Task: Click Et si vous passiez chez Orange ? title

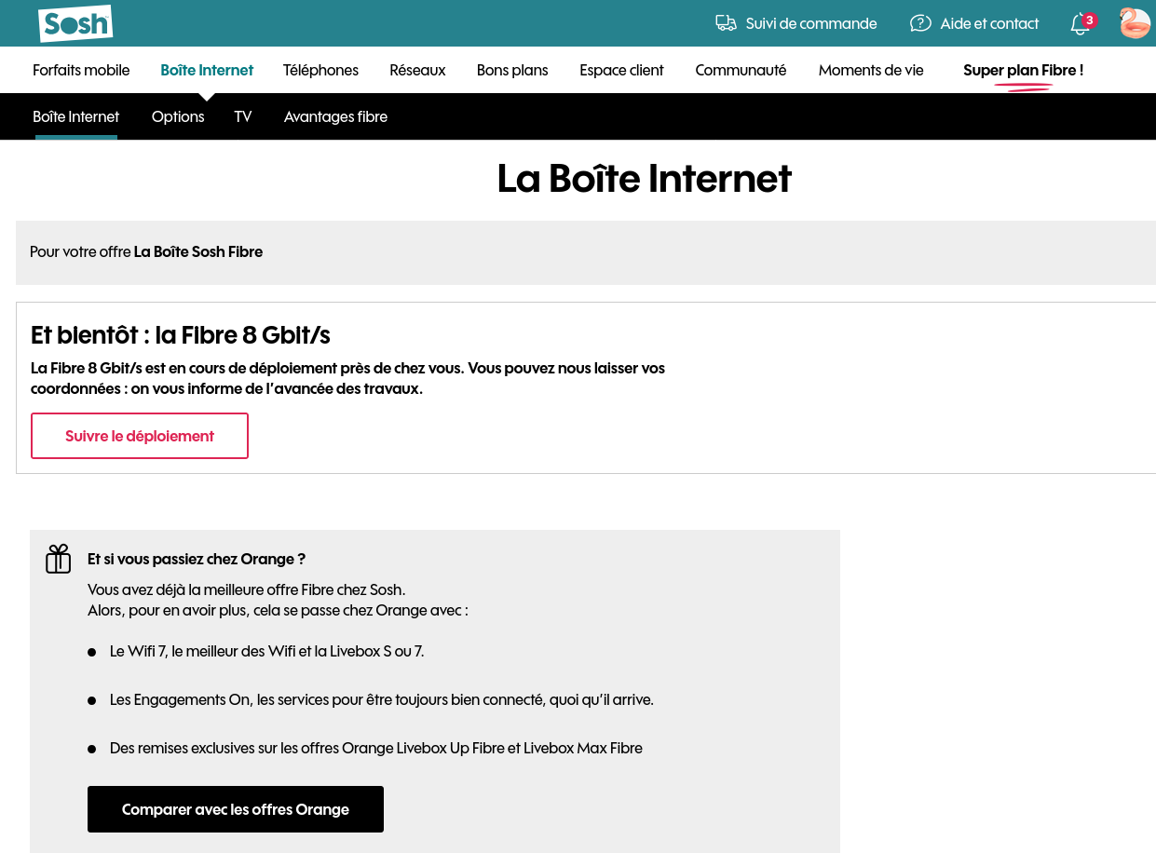Action: pos(197,559)
